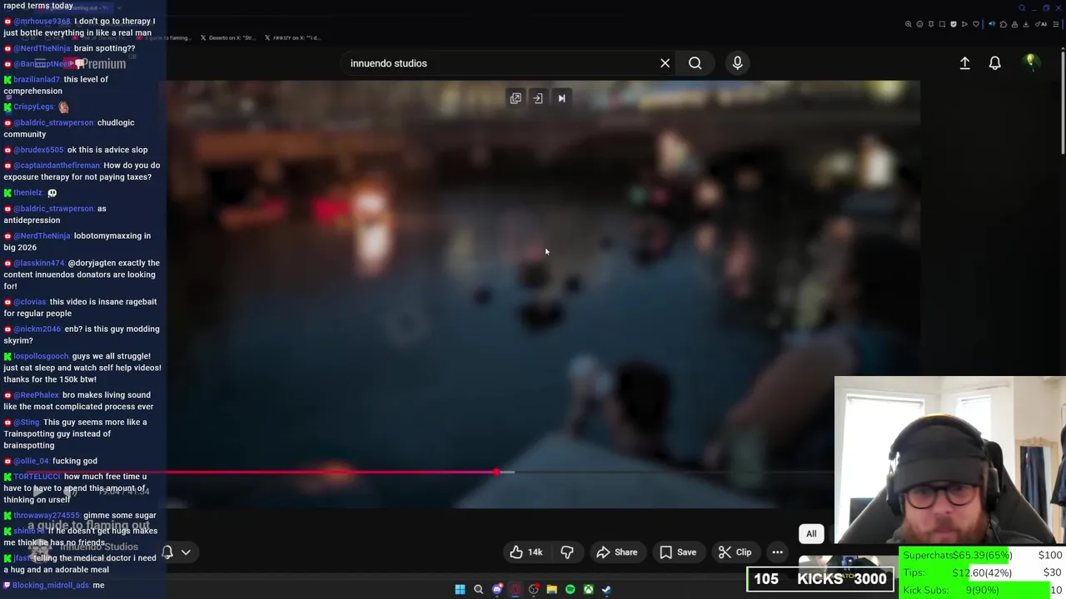Click the 'Superchats' goal bar
The height and width of the screenshot is (599, 1066).
pos(983,555)
